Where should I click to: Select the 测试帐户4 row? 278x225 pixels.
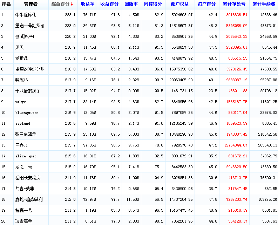(25, 37)
